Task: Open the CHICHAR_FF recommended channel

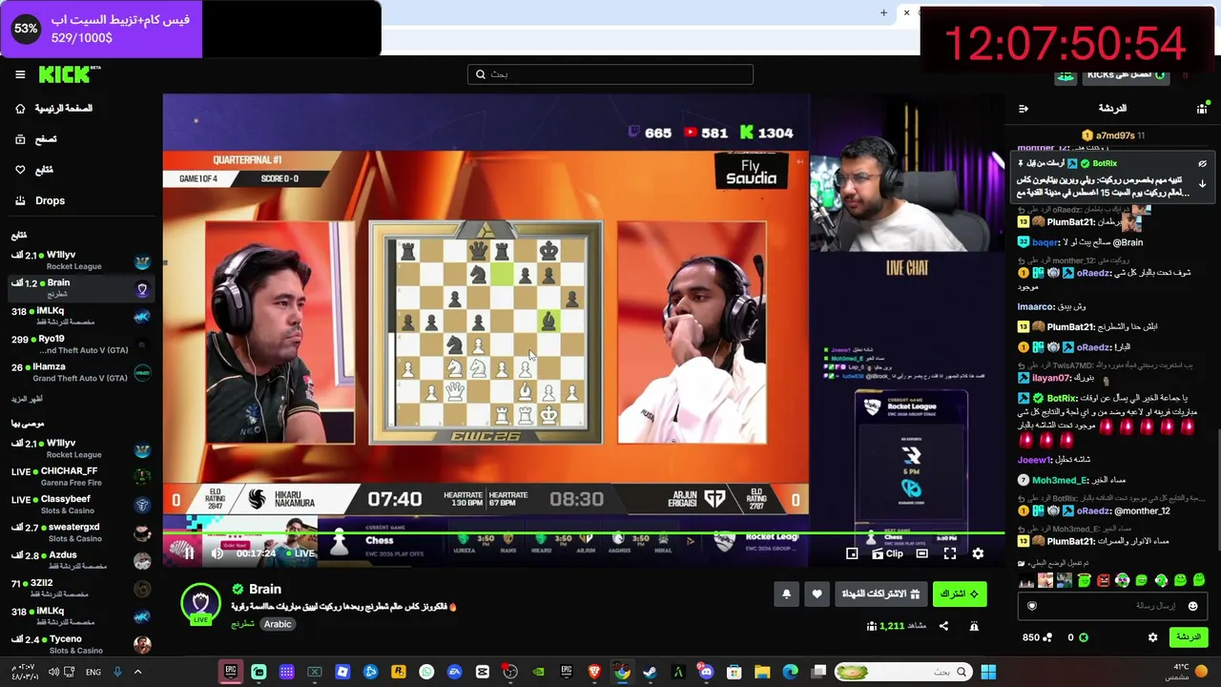Action: [81, 476]
